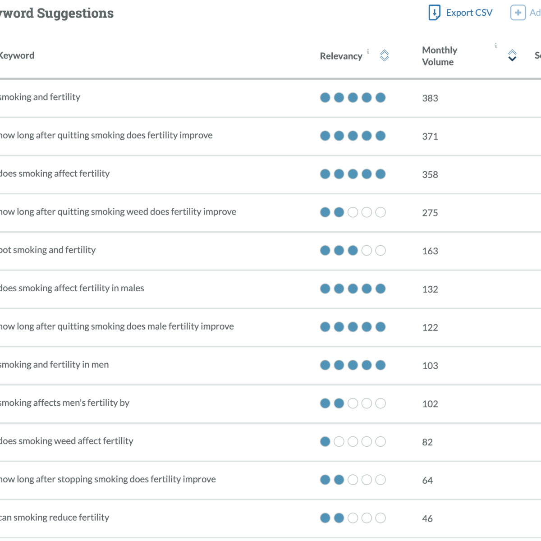Click the plus icon next to Export CSV

[518, 13]
